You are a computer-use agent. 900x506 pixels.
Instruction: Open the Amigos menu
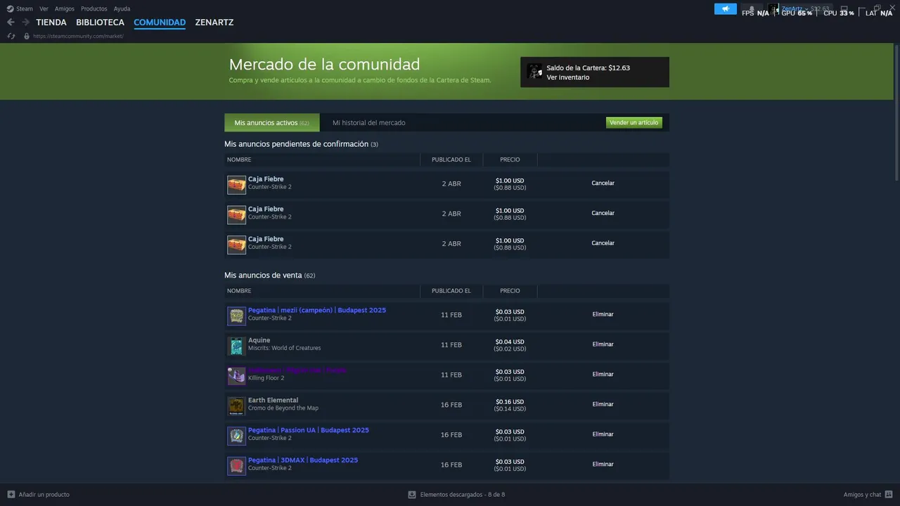(x=65, y=9)
